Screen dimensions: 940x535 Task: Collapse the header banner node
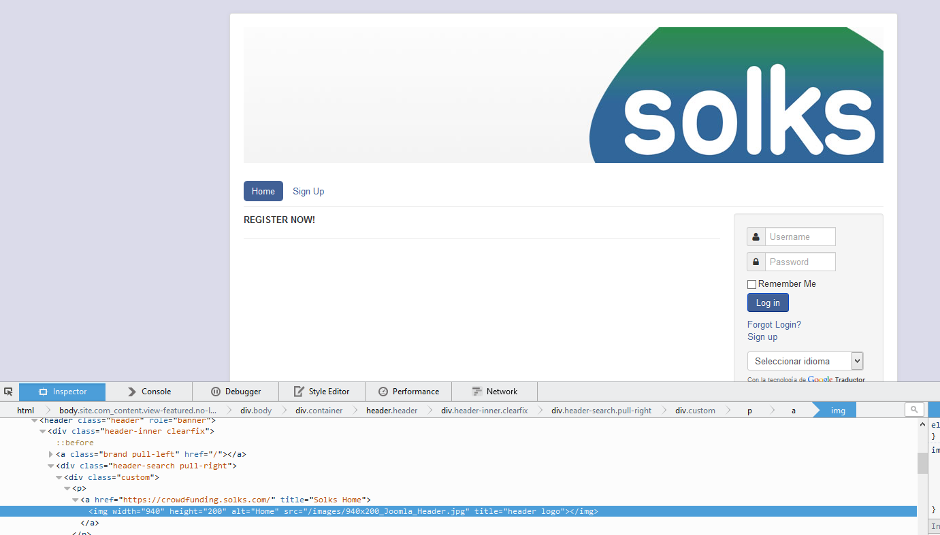pos(35,421)
